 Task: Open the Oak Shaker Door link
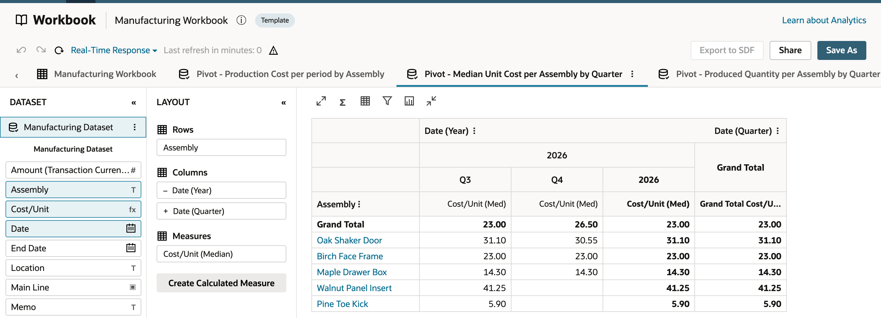349,240
